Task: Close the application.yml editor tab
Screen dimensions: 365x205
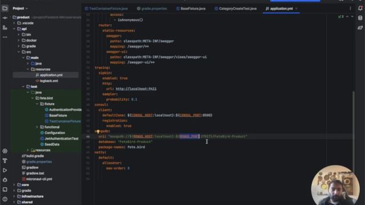Action: 297,9
